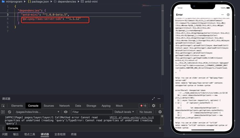Toggle the console sidebar panel icon
The height and width of the screenshot is (138, 240).
pyautogui.click(x=3, y=112)
